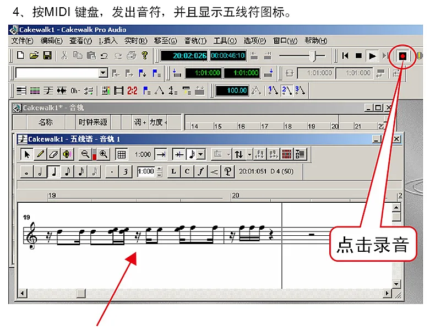
Task: Zoom in with the plus magnifier
Action: pos(104,154)
